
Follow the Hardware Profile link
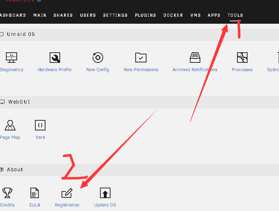click(x=55, y=69)
